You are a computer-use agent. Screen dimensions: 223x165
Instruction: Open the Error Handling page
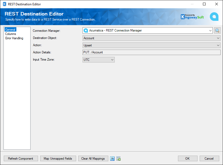14,38
